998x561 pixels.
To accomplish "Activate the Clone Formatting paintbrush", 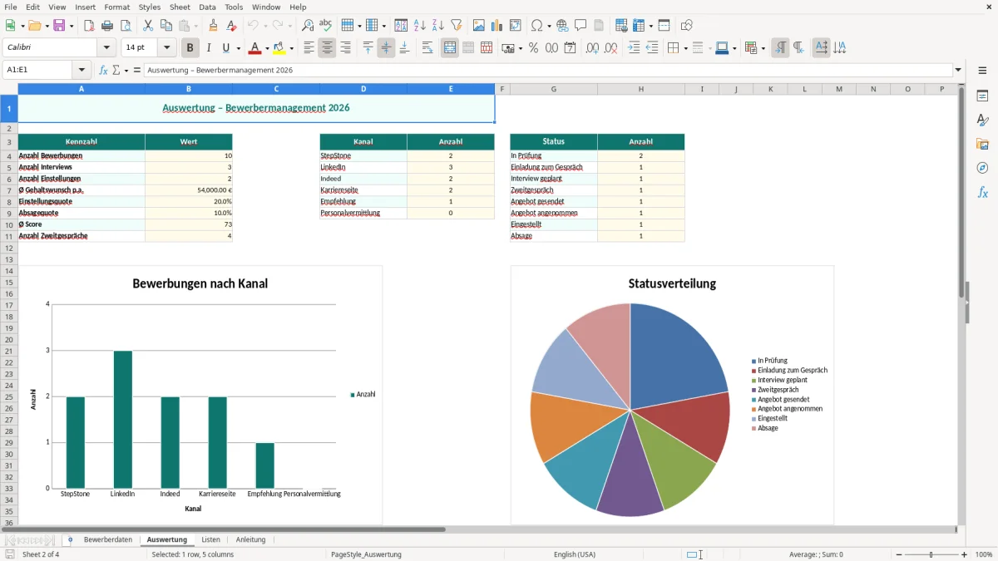I will 213,26.
